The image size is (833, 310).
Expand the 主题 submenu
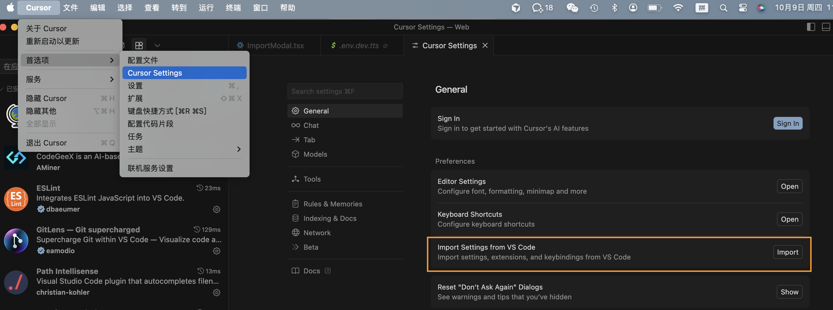pyautogui.click(x=184, y=149)
